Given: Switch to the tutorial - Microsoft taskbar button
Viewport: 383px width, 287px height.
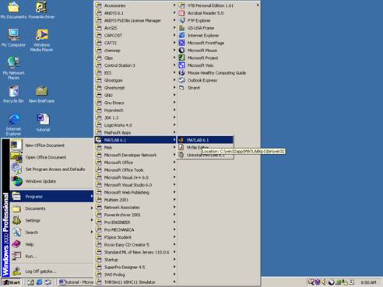Looking at the screenshot, I should (x=76, y=282).
